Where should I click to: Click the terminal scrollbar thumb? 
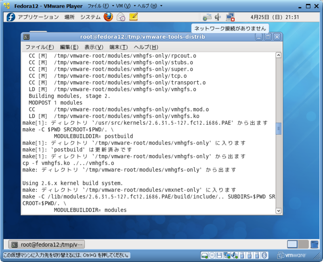pyautogui.click(x=278, y=128)
